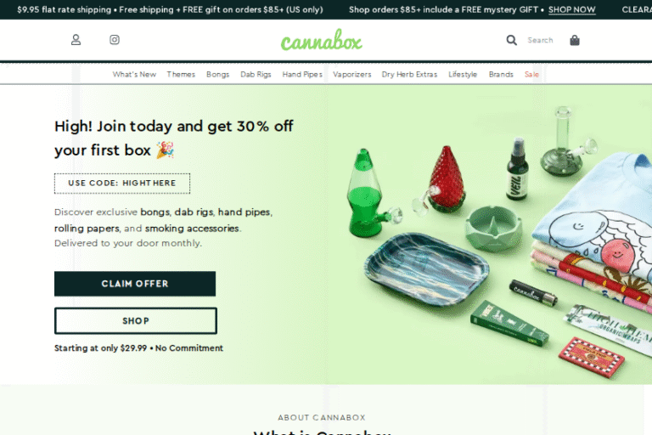652x435 pixels.
Task: Expand the Bongs menu
Action: tap(218, 75)
